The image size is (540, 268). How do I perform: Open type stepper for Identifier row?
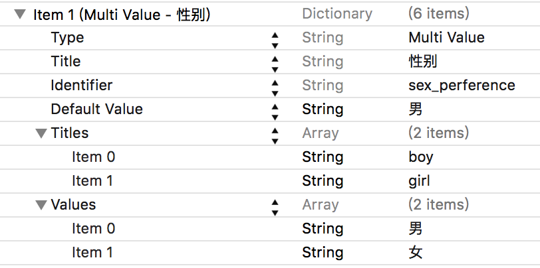pyautogui.click(x=275, y=86)
